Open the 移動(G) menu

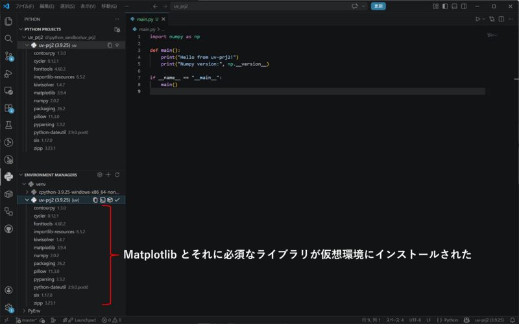[x=109, y=6]
